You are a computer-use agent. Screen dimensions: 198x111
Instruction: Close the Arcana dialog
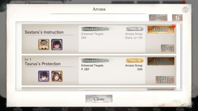99,99
